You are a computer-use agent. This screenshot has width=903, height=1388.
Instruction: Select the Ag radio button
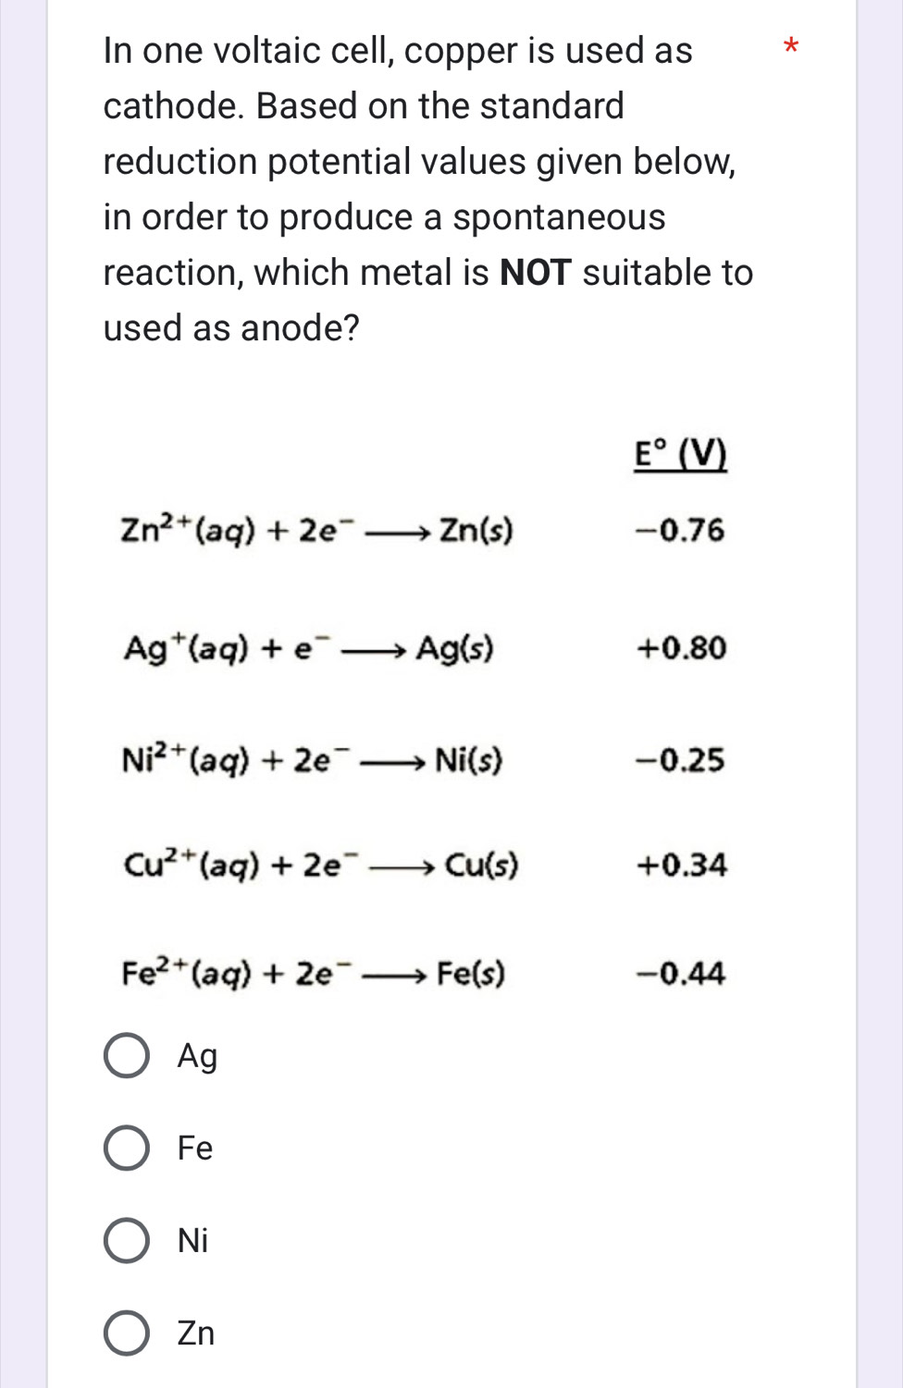126,1056
